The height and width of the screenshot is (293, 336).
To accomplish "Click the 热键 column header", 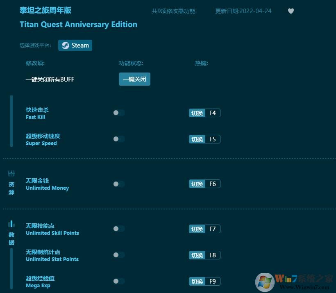I will (x=202, y=63).
